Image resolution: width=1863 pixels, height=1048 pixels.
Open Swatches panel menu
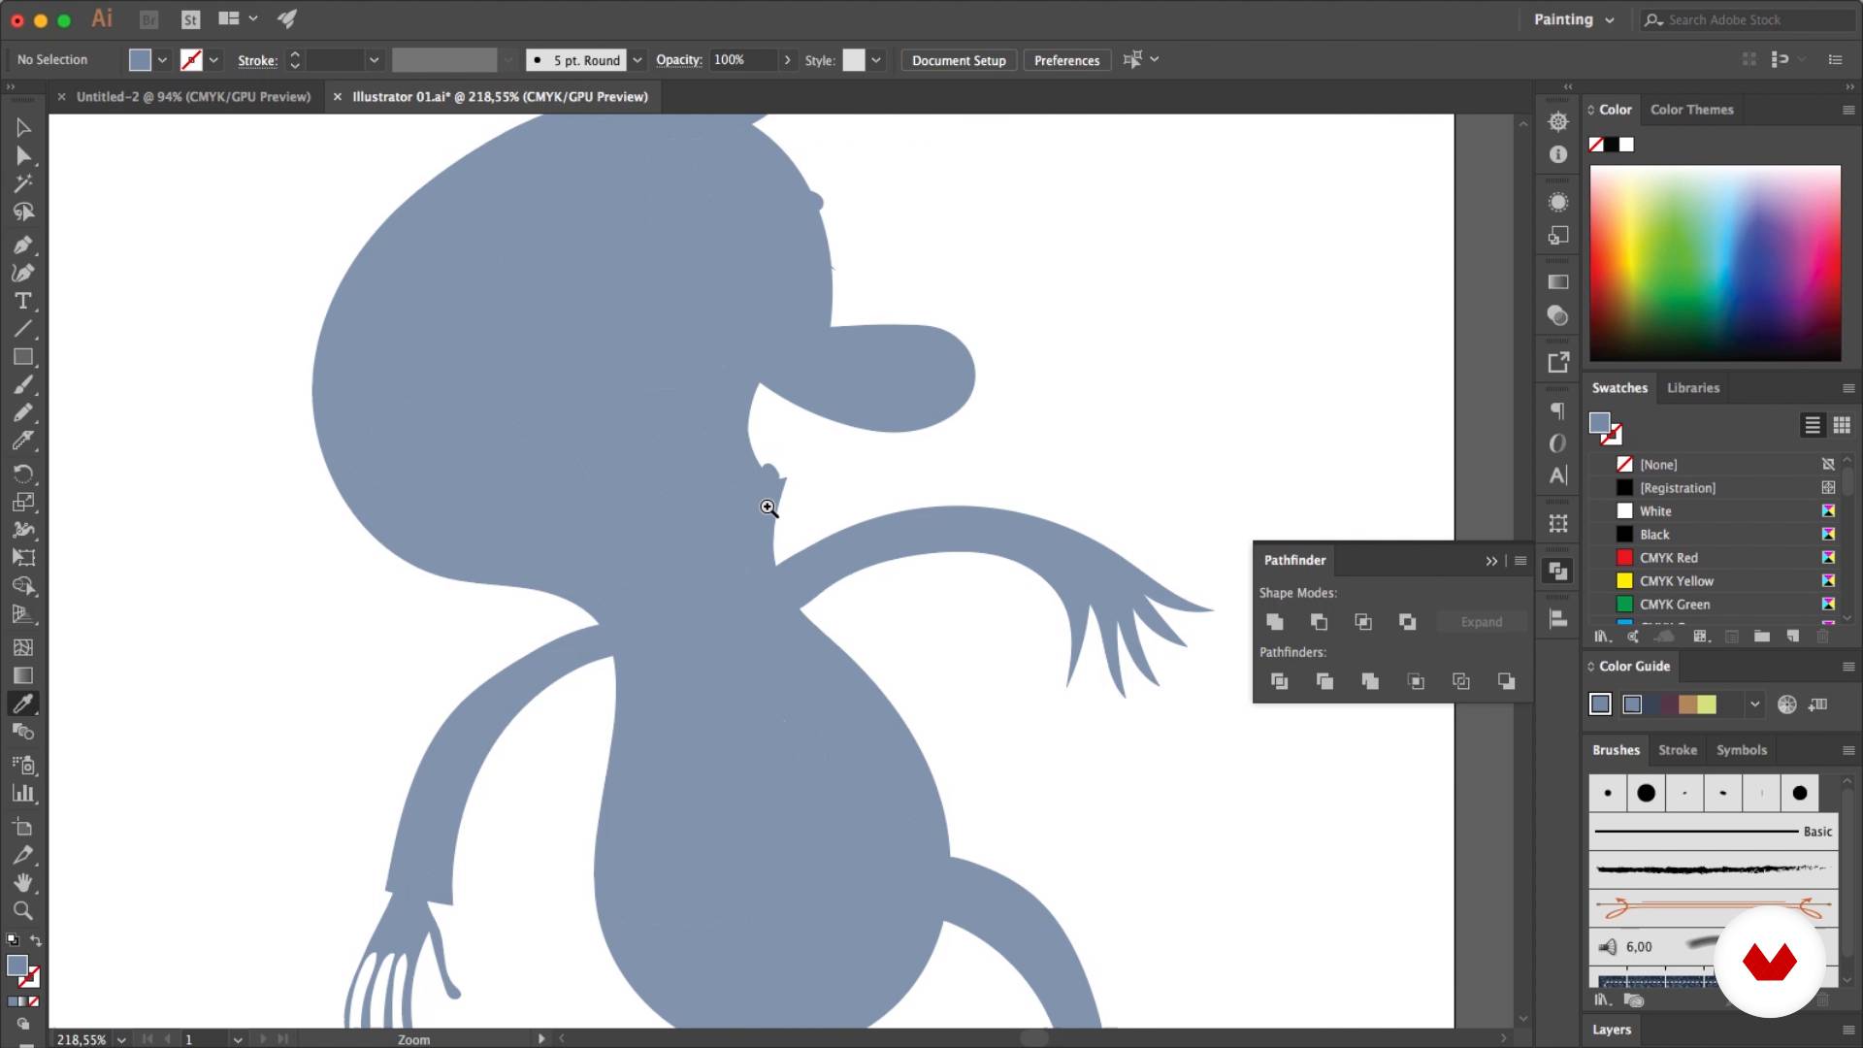coord(1848,388)
